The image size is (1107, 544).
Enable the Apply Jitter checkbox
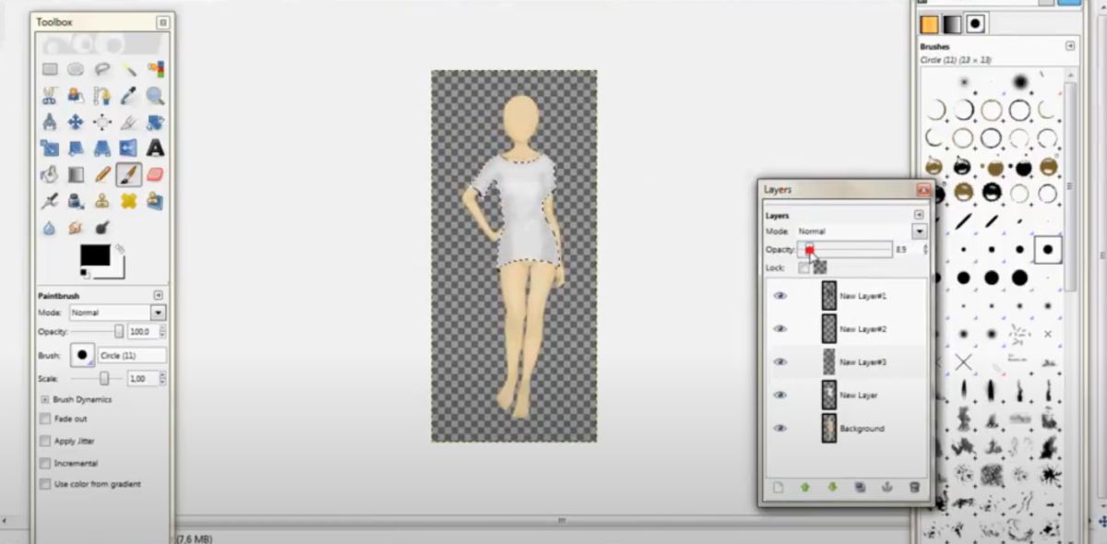click(x=45, y=441)
